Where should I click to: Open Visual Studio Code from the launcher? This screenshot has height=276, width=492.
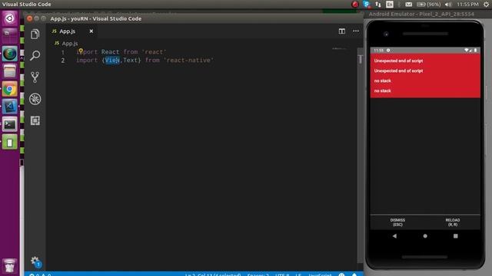pos(10,107)
